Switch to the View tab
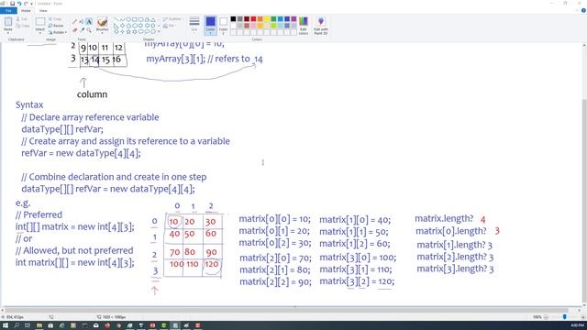Viewport: 587px width, 330px height. 43,10
